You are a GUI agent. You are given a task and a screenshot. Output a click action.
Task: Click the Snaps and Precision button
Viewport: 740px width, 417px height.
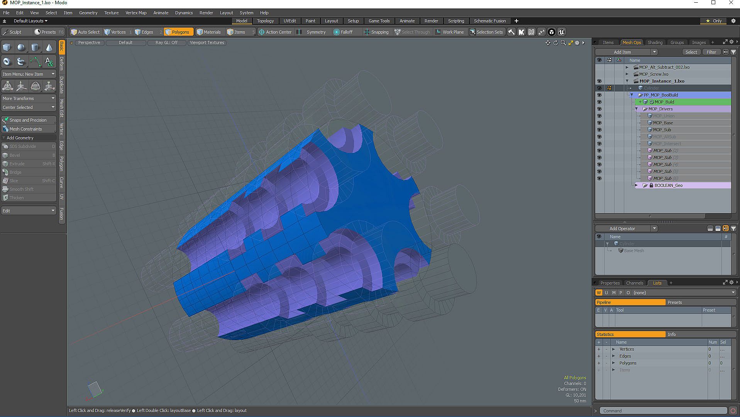coord(28,120)
